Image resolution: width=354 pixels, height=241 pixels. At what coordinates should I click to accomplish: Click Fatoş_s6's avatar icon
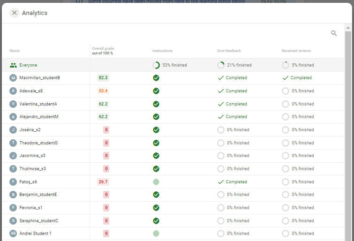13,182
